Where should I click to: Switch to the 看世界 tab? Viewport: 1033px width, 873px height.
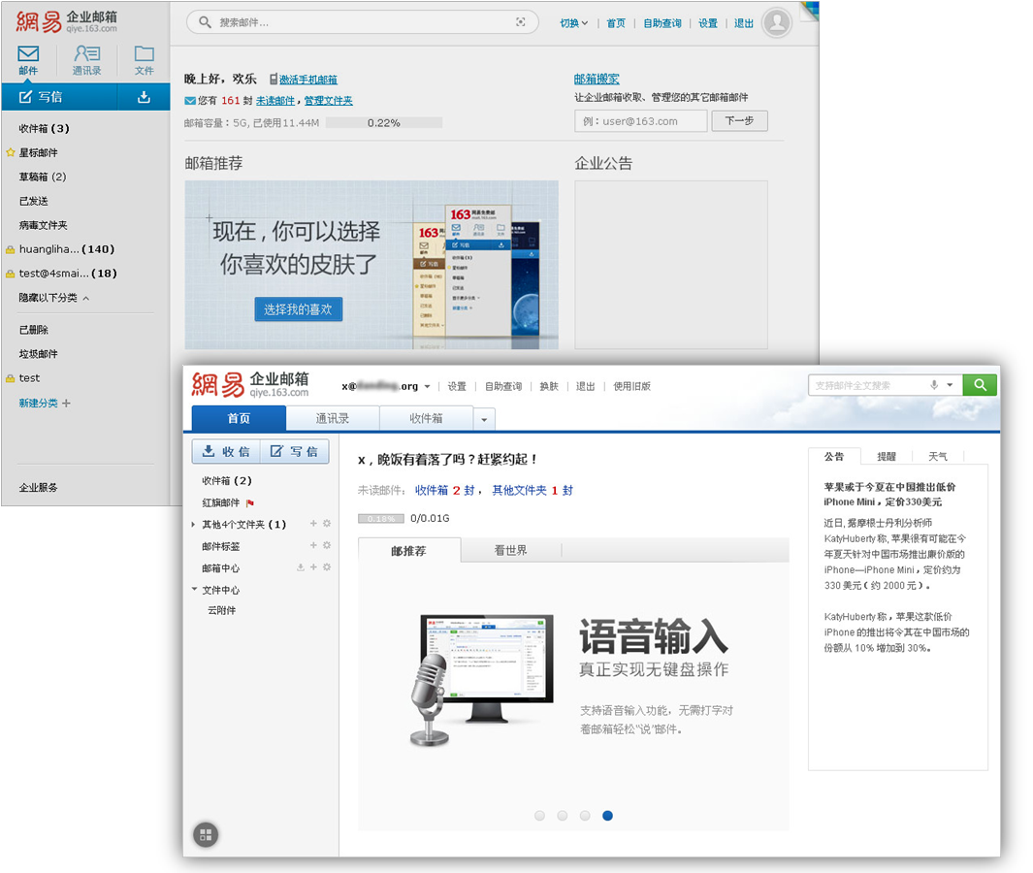point(510,550)
